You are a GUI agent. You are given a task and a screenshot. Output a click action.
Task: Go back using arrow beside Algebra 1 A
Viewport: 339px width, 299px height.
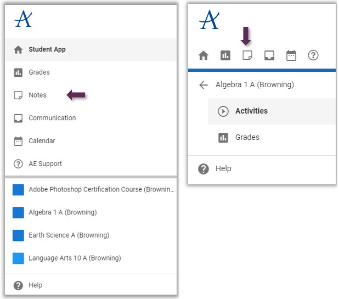coord(204,85)
